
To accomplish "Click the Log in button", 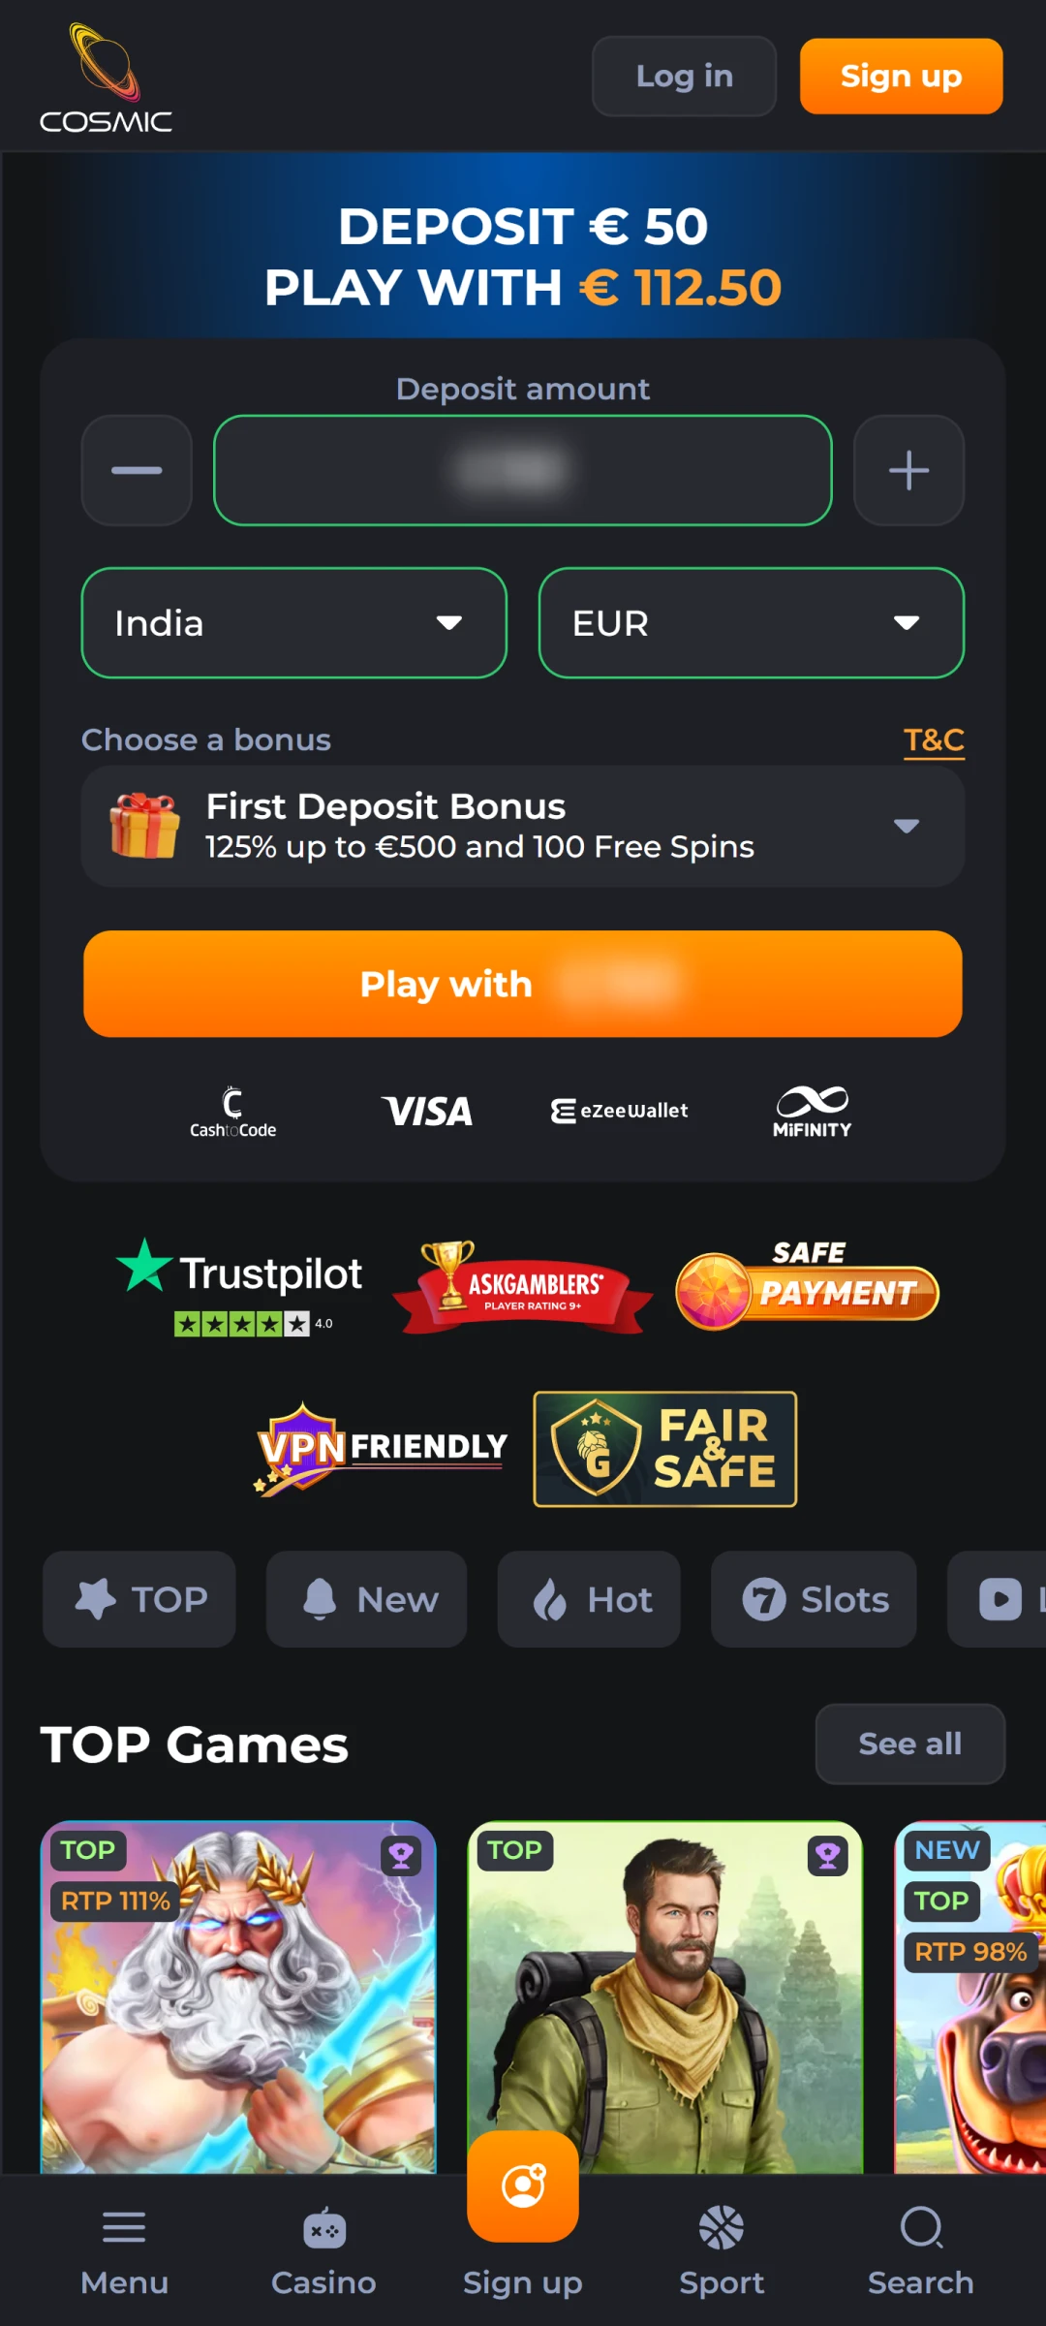I will tap(685, 76).
